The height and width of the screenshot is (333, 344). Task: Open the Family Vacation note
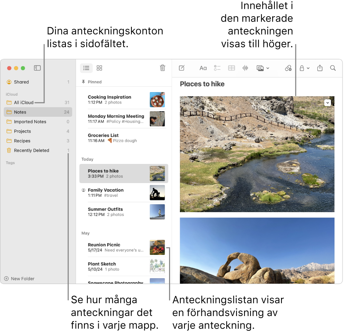pyautogui.click(x=124, y=193)
